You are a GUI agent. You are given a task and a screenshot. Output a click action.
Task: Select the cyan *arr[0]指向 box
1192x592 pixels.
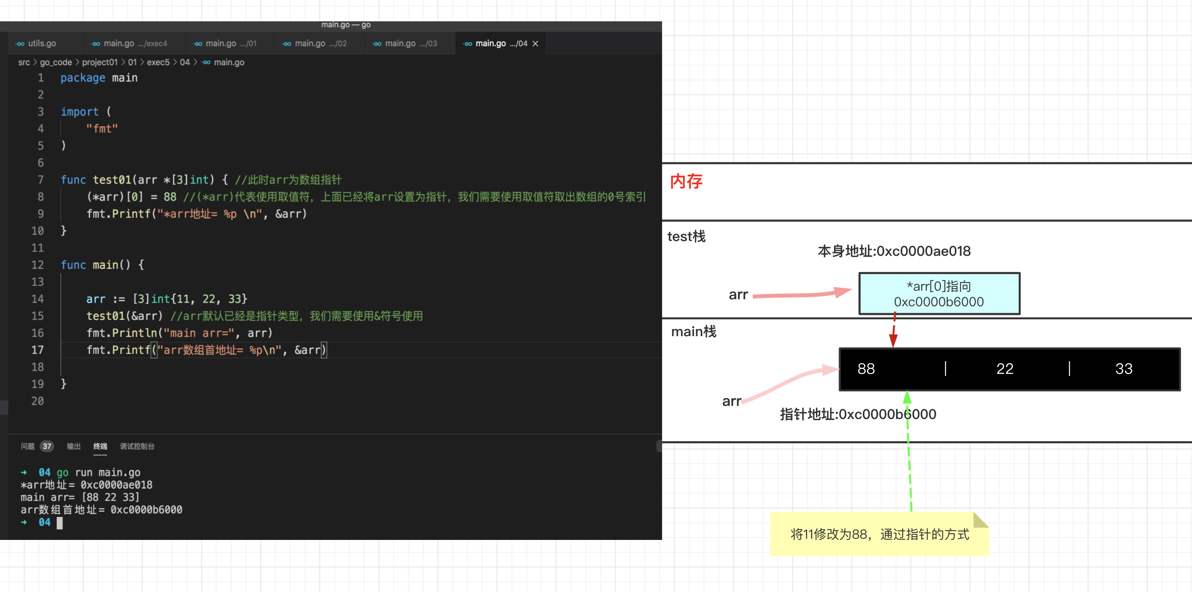939,294
